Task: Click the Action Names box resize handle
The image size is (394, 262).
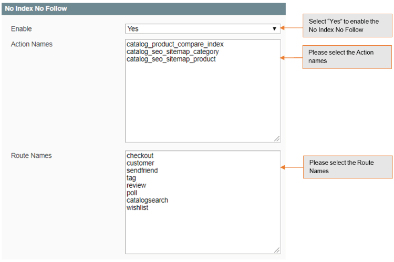Action: pyautogui.click(x=277, y=139)
